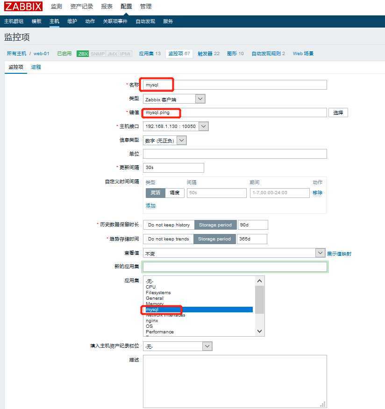The width and height of the screenshot is (385, 409).
Task: Open the 管理 top menu
Action: coord(146,6)
